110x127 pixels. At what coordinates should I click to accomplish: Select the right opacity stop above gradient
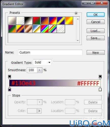click(100, 77)
